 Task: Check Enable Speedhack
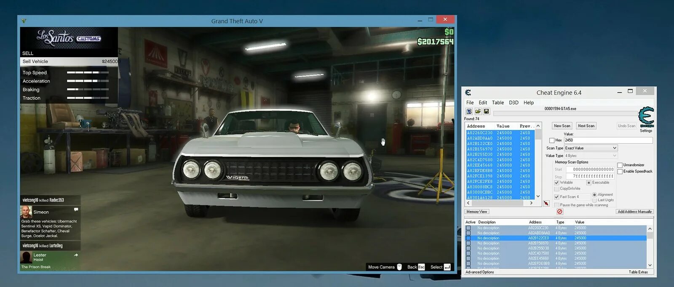(x=620, y=171)
